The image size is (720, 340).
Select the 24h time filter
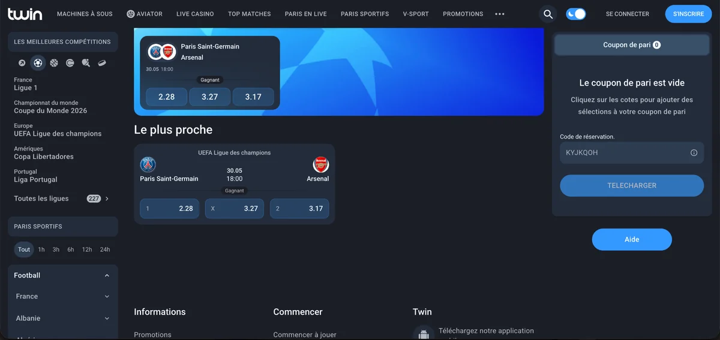tap(105, 249)
